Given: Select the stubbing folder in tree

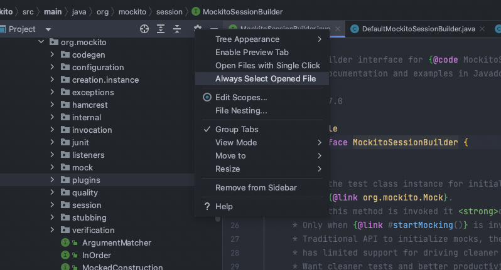Looking at the screenshot, I should [x=89, y=218].
